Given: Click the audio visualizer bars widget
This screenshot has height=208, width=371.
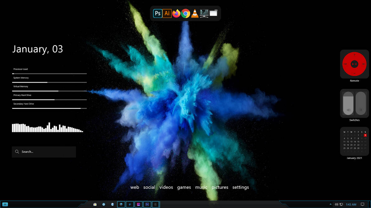Looking at the screenshot, I should [48, 127].
